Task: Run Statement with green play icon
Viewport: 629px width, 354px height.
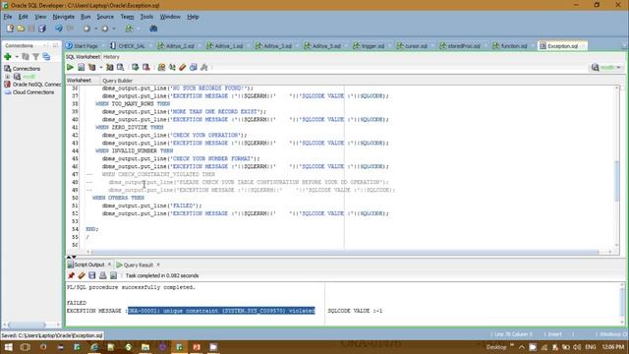Action: coord(70,68)
